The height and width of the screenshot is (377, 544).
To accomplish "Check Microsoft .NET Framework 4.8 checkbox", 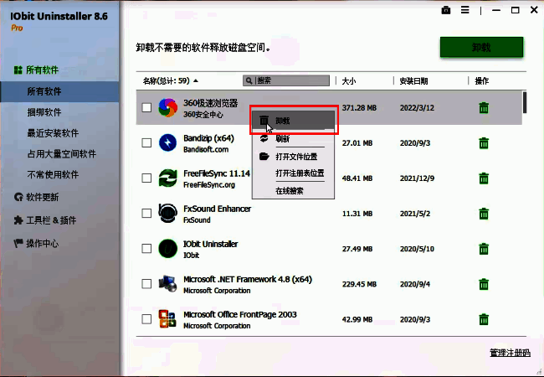I will pos(146,284).
